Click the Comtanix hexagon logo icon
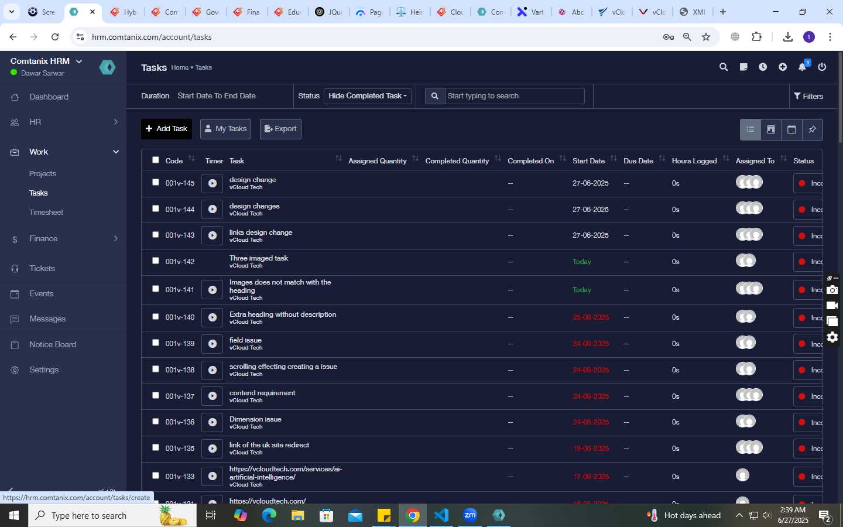 (x=107, y=67)
